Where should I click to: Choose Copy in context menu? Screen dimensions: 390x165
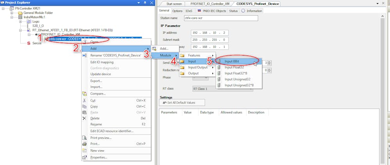[116, 106]
